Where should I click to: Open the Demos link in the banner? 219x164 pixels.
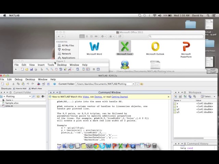(98, 97)
